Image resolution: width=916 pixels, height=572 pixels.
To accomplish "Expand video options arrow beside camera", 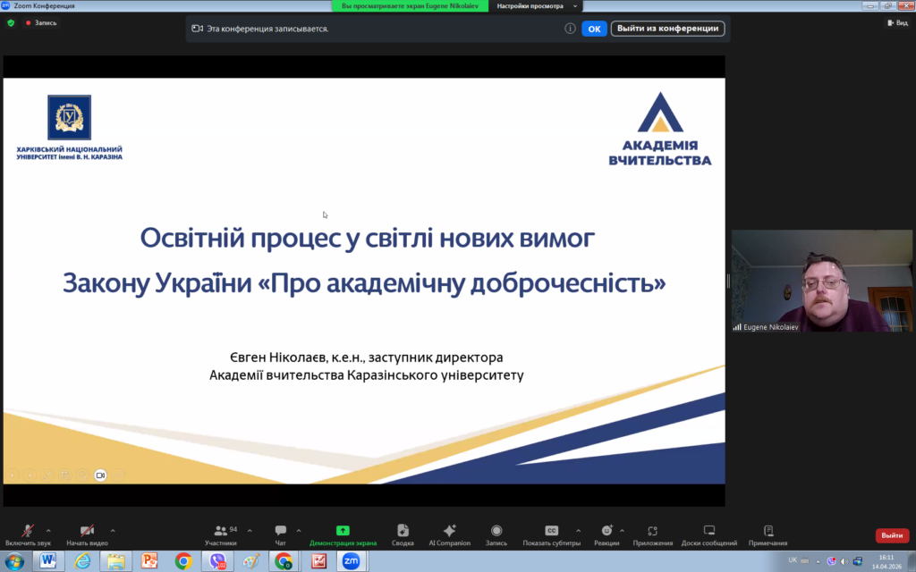I will pyautogui.click(x=112, y=530).
